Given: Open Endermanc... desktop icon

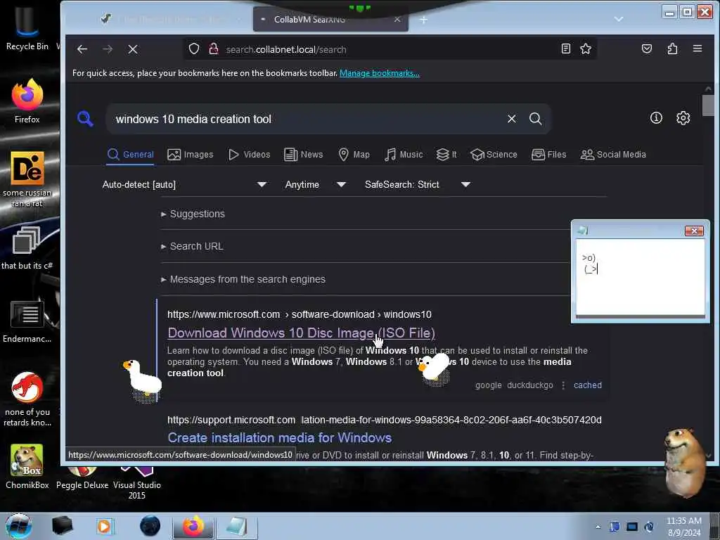Looking at the screenshot, I should coord(27,321).
